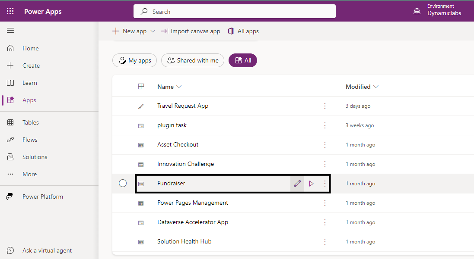Open more options for Travel Request App
The width and height of the screenshot is (474, 259).
(x=325, y=106)
